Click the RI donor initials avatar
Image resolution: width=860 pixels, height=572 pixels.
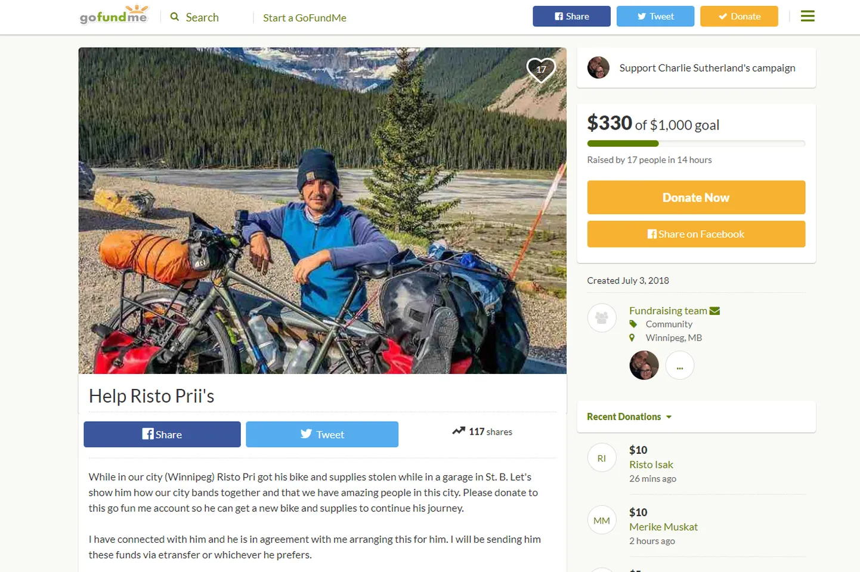click(602, 458)
